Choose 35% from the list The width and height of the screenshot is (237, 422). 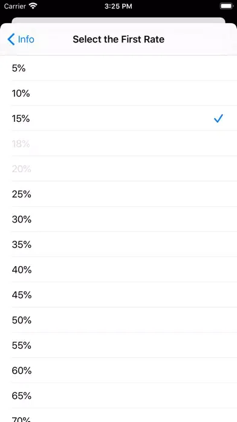118,244
